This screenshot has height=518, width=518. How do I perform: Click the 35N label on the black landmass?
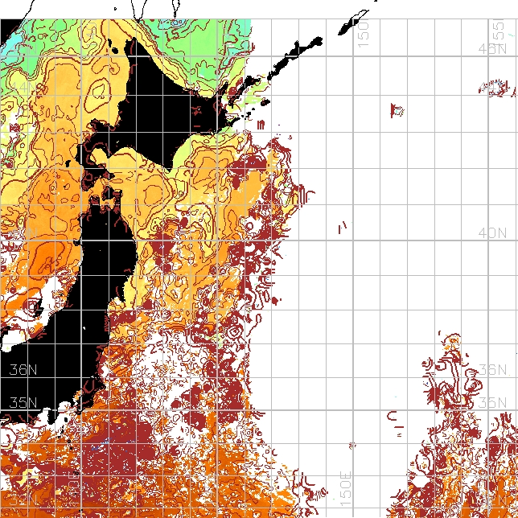23,403
